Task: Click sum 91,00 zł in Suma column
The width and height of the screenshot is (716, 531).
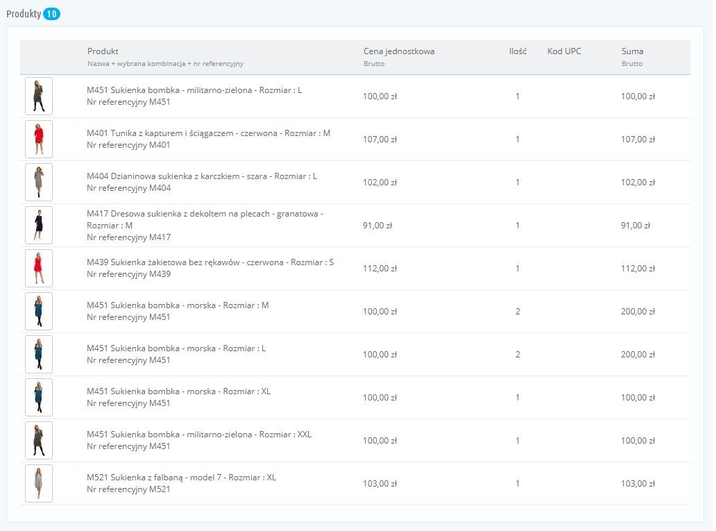Action: coord(636,226)
